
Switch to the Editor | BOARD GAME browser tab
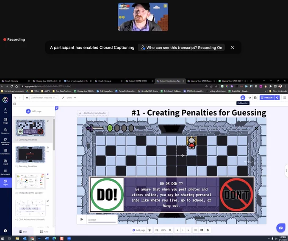138,81
